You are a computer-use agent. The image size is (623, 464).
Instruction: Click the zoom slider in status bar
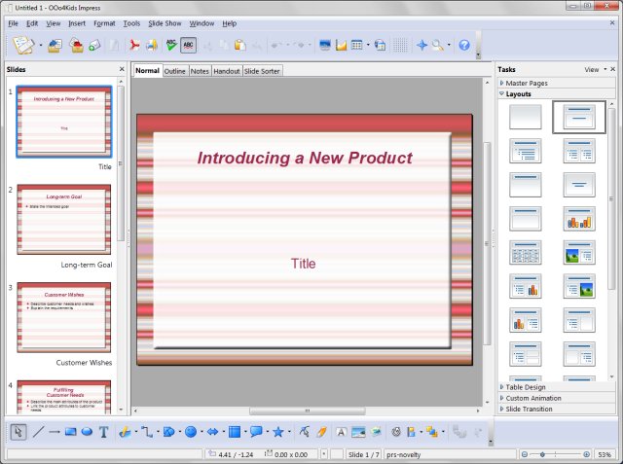555,454
